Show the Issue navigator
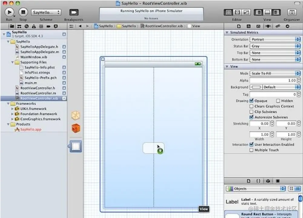303x218 pixels. coord(34,26)
